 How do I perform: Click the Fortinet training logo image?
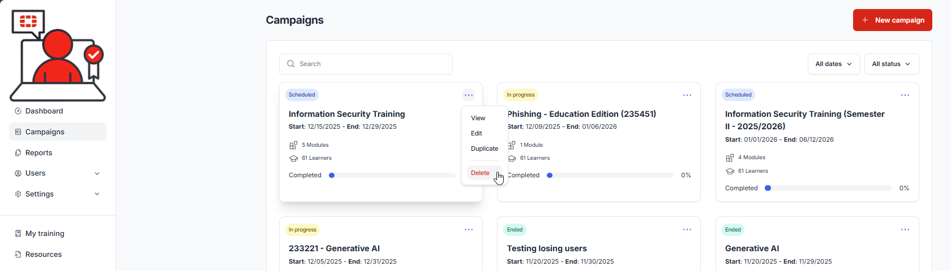coord(58,55)
